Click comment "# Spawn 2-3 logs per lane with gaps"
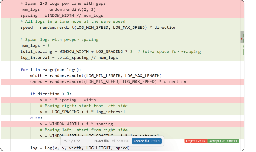 63,4
